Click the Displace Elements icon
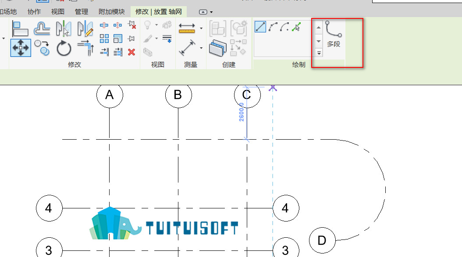Image resolution: width=462 pixels, height=257 pixels. [167, 25]
